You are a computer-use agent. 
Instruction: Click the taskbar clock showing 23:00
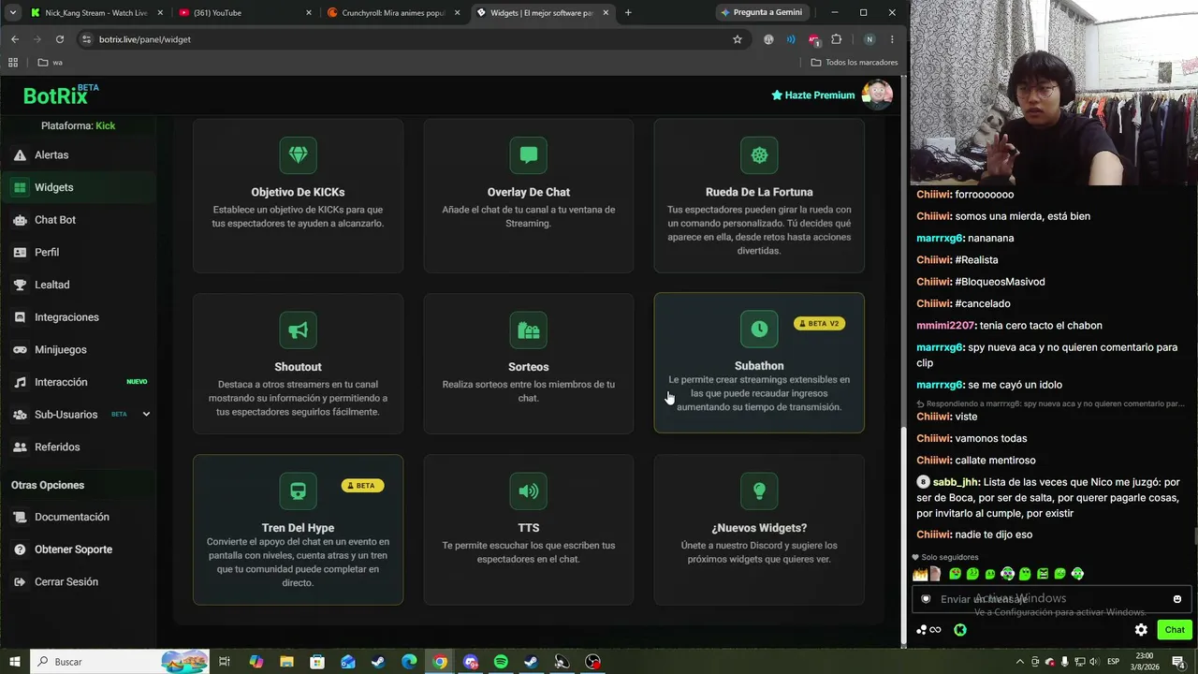click(x=1145, y=662)
